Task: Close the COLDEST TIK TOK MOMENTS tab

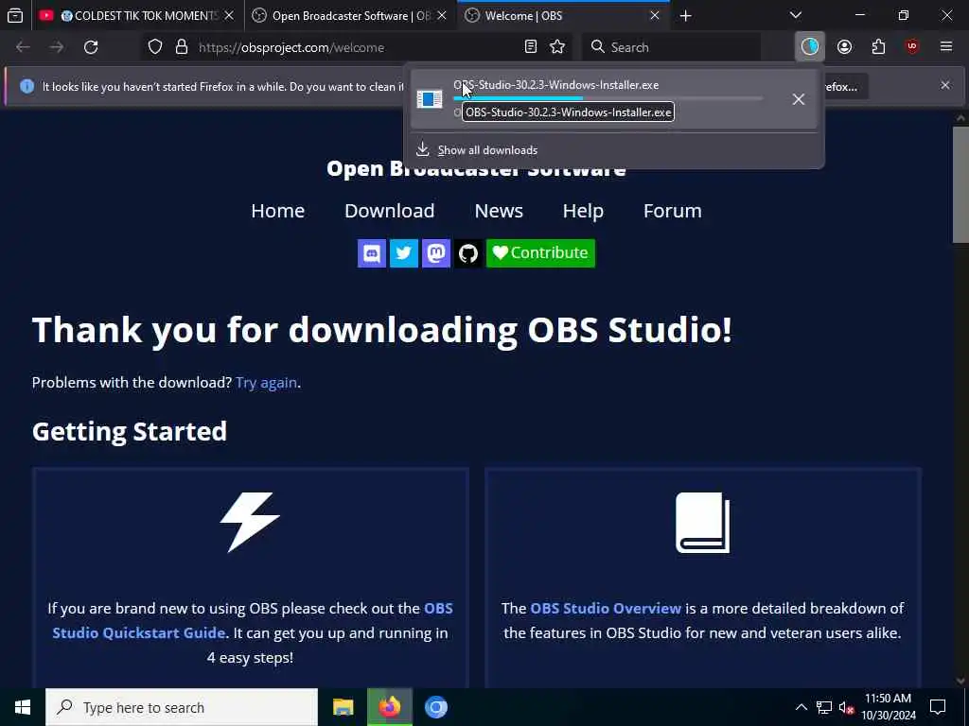Action: [x=229, y=16]
